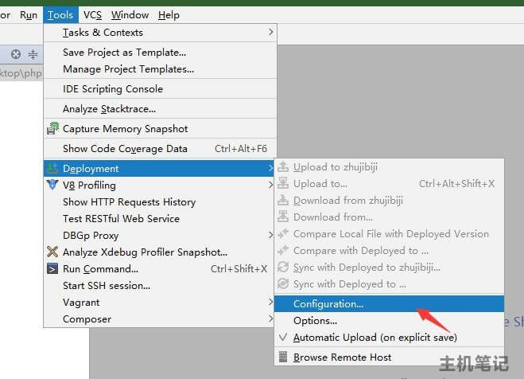Select Test RESTful Web Service
Image resolution: width=524 pixels, height=379 pixels.
121,218
